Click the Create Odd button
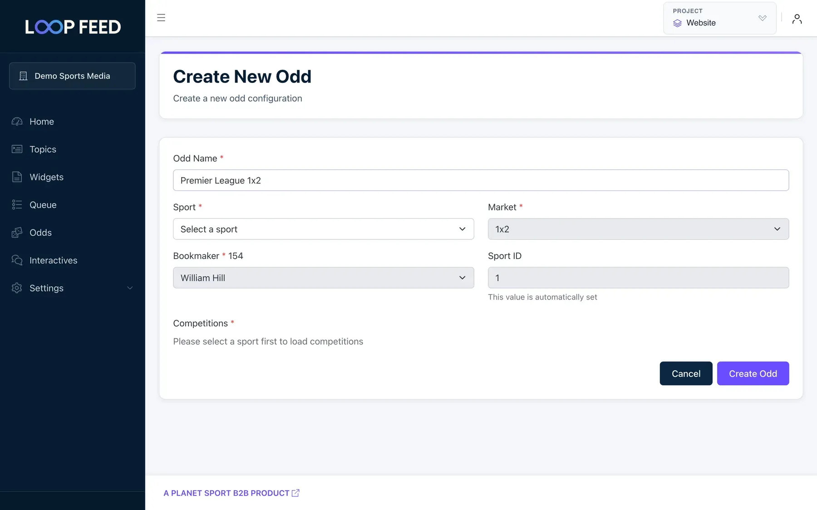This screenshot has height=510, width=817. [x=753, y=374]
